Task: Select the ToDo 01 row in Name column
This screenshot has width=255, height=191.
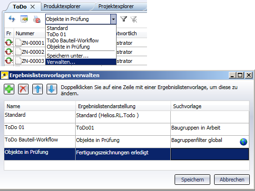Action: 40,130
